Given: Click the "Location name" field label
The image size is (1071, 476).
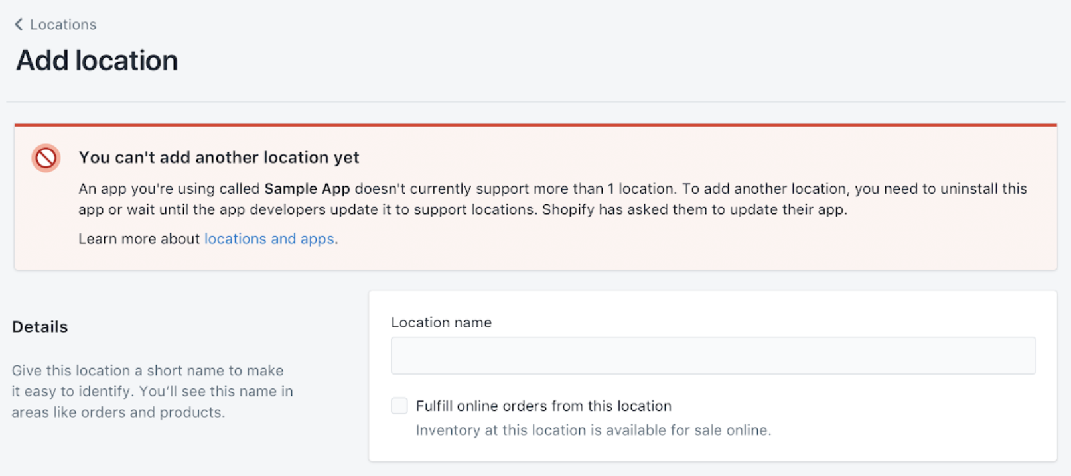Looking at the screenshot, I should 441,322.
